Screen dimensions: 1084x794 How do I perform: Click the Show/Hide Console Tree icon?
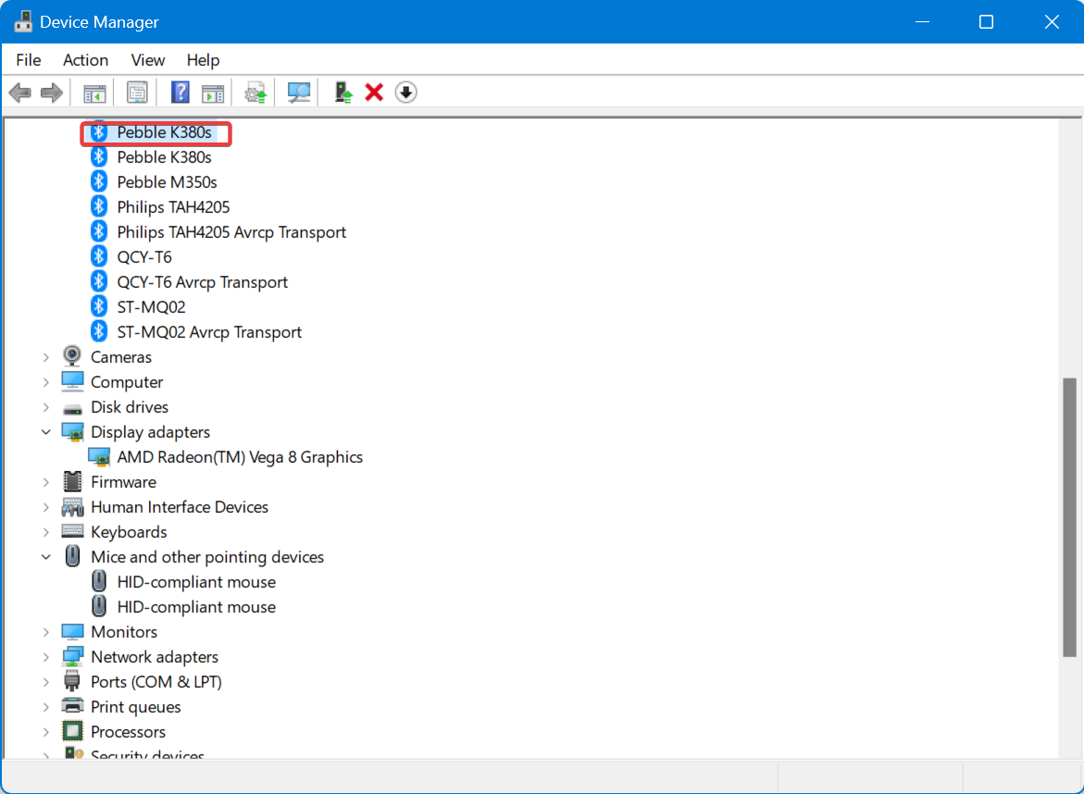93,92
